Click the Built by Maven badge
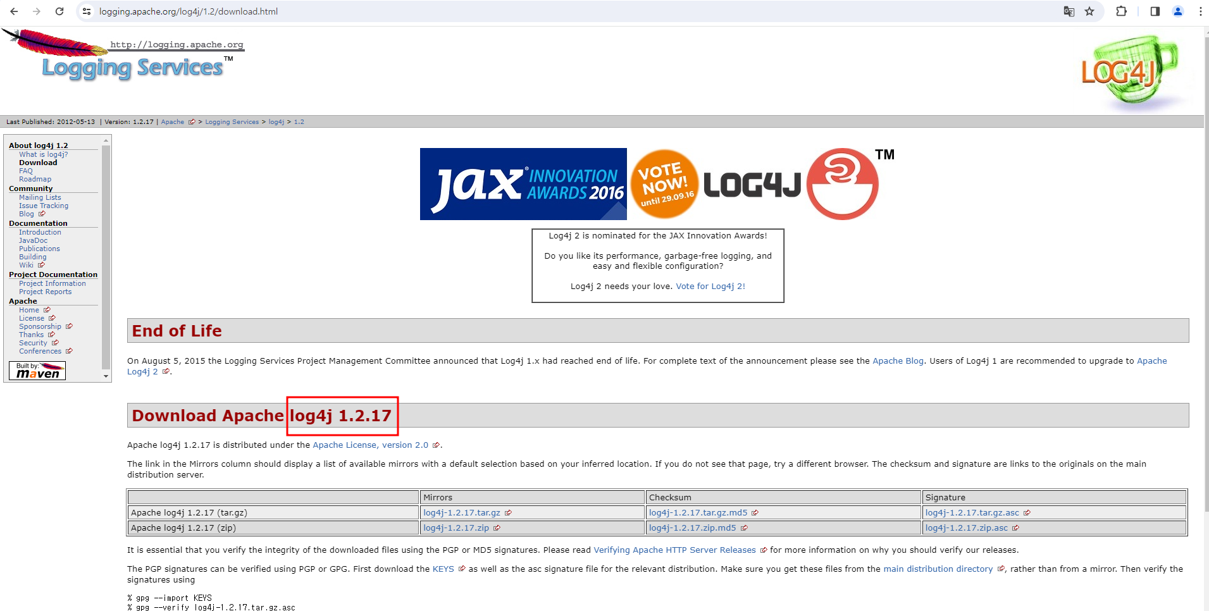1209x611 pixels. (x=37, y=371)
